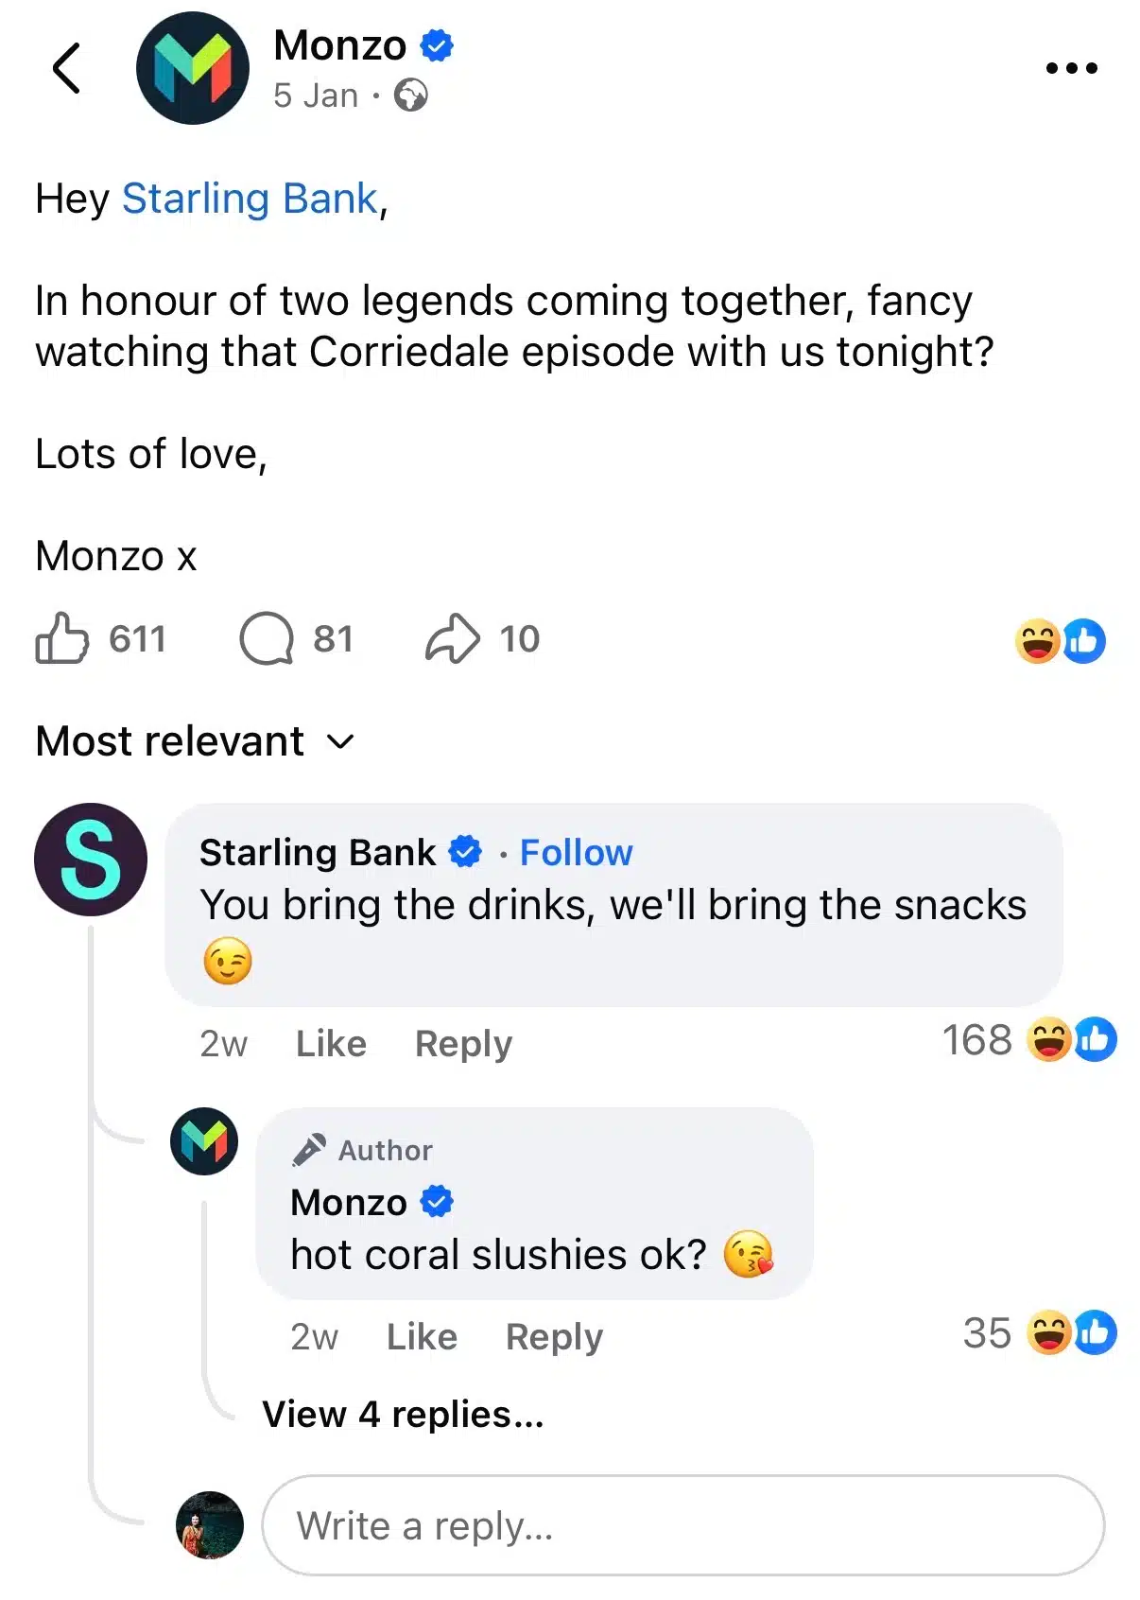Screen dimensions: 1140x1600
Task: Click the Starling Bank mention in the post
Action: (250, 199)
